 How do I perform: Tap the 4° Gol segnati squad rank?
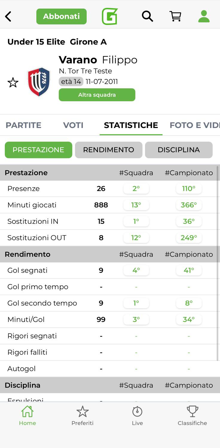pos(136,270)
